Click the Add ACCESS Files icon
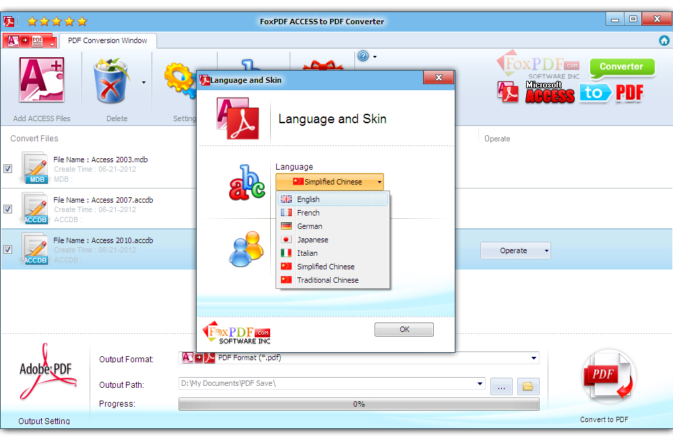This screenshot has height=439, width=673. (x=42, y=80)
